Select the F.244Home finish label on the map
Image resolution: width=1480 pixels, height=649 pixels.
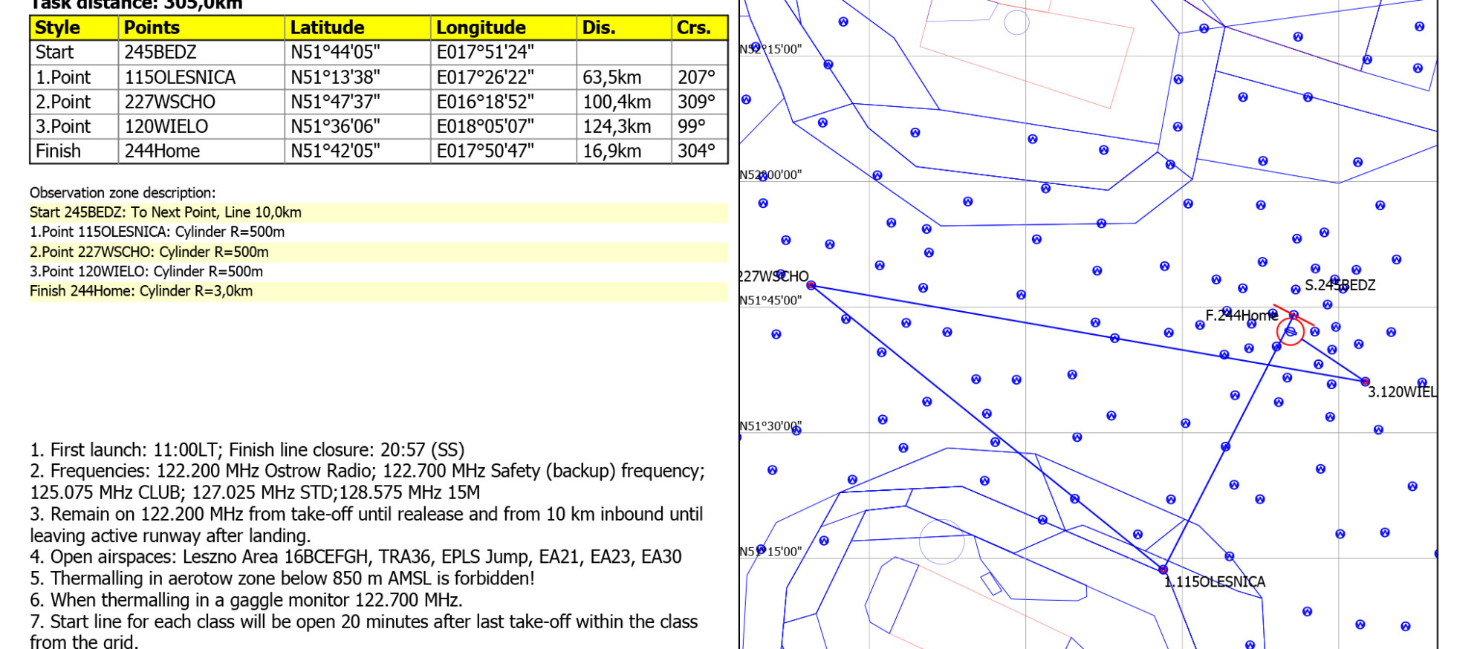point(1241,316)
